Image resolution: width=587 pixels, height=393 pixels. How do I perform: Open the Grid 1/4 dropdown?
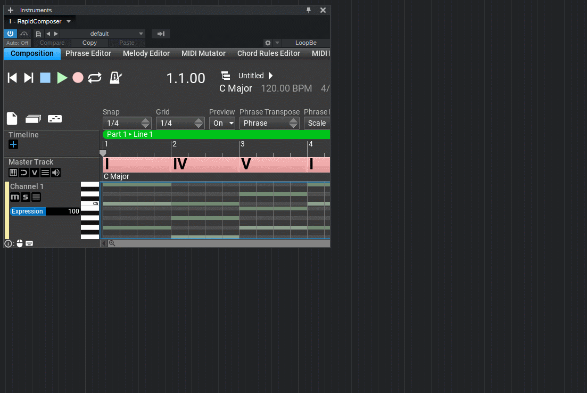(180, 123)
